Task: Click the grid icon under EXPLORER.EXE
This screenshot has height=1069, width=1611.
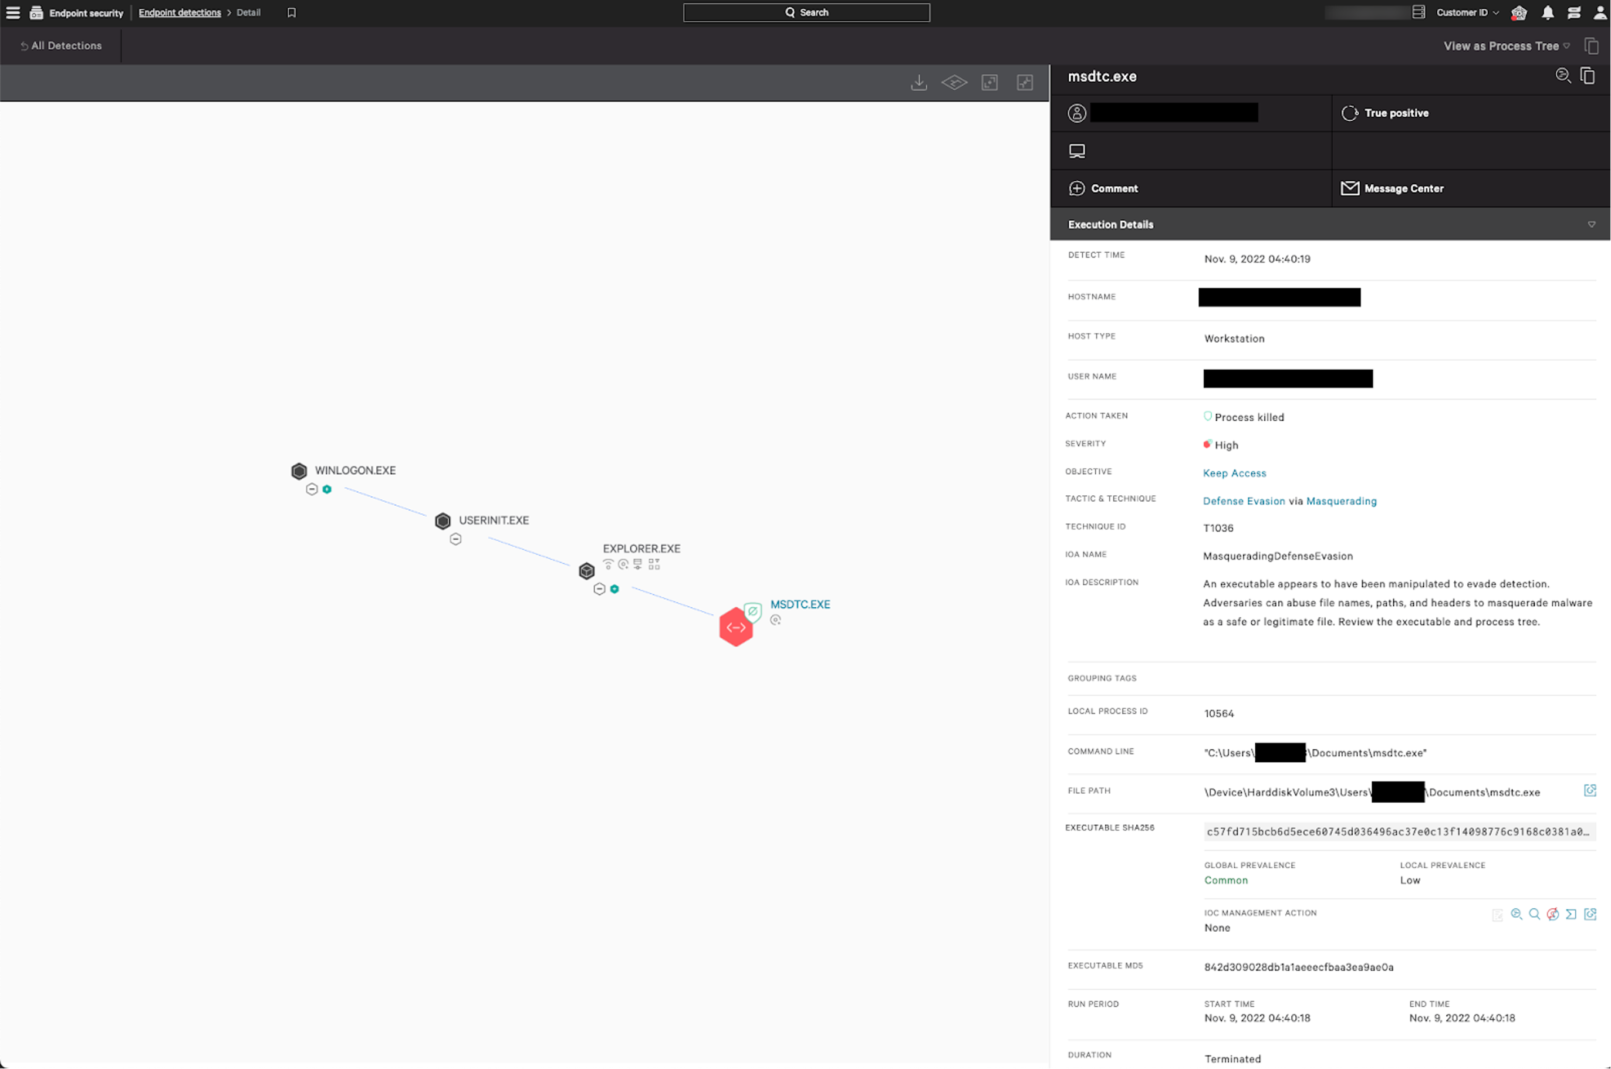Action: (654, 564)
